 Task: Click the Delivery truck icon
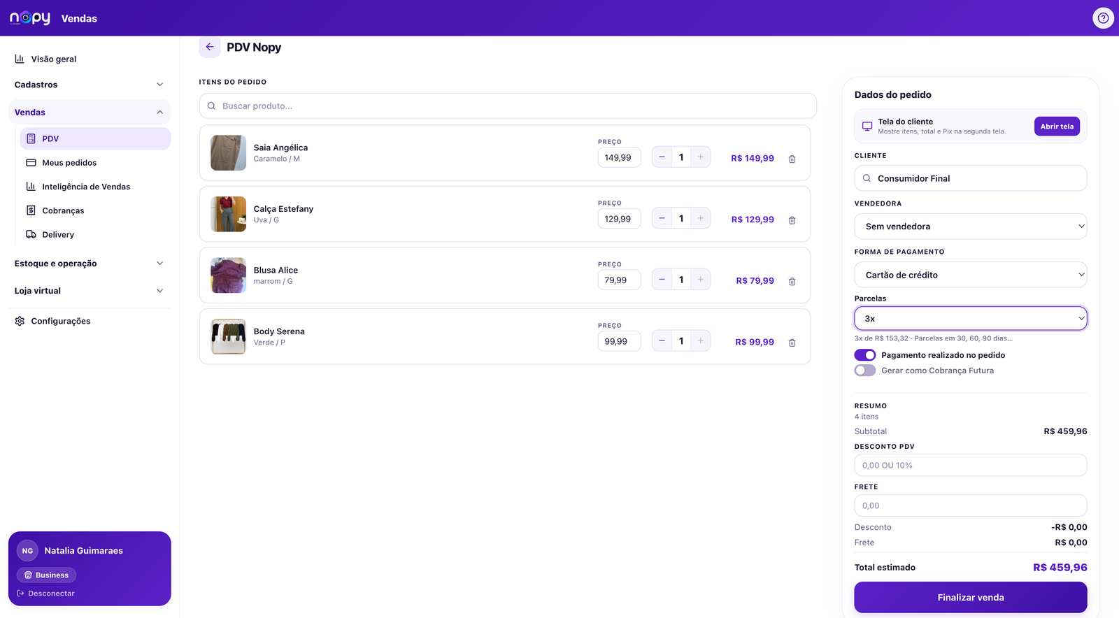pyautogui.click(x=31, y=234)
